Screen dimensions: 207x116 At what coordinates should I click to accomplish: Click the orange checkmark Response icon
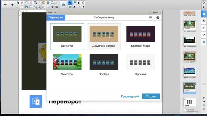click(x=44, y=3)
